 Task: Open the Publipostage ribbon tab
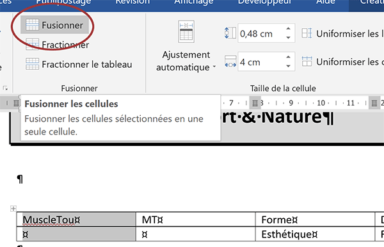[x=63, y=3]
